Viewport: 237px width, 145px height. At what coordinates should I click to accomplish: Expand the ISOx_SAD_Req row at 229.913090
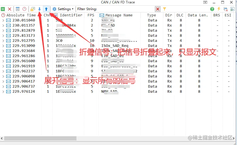point(3,46)
